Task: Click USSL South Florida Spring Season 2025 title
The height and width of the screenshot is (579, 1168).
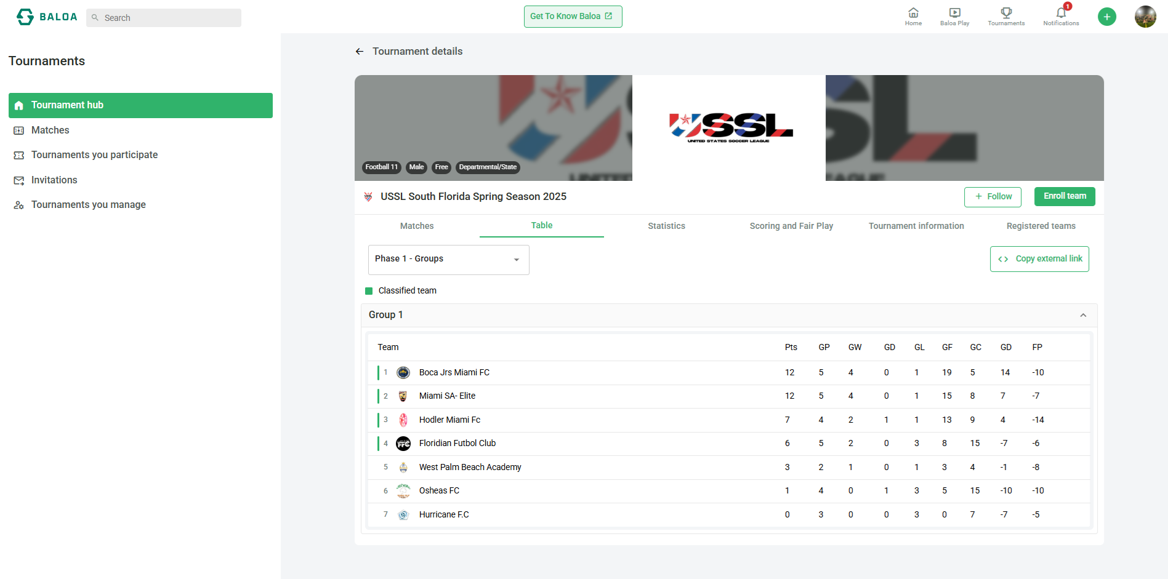Action: pos(473,197)
